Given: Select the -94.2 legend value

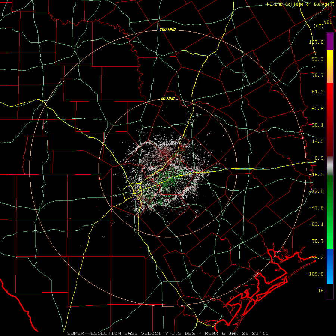Looking at the screenshot, I should click(316, 258).
